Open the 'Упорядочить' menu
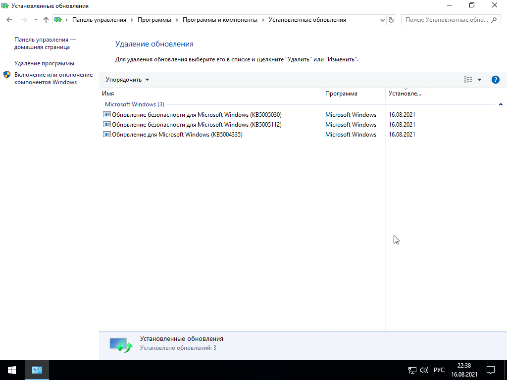The height and width of the screenshot is (380, 507). click(127, 80)
